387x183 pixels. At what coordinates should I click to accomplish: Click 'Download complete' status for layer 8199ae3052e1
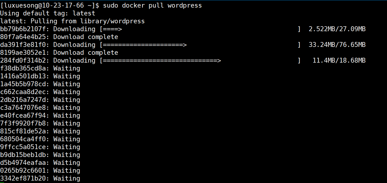tap(85, 53)
